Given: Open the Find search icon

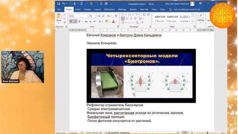Looking at the screenshot, I should coord(201,15).
